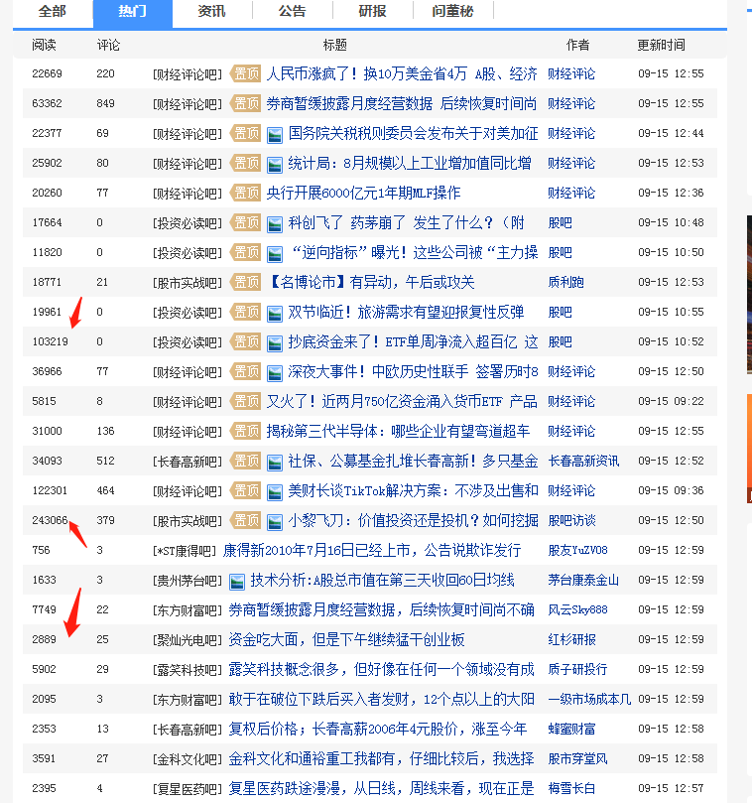Click 置顶 badge on 名博论市 post
752x803 pixels.
click(246, 282)
